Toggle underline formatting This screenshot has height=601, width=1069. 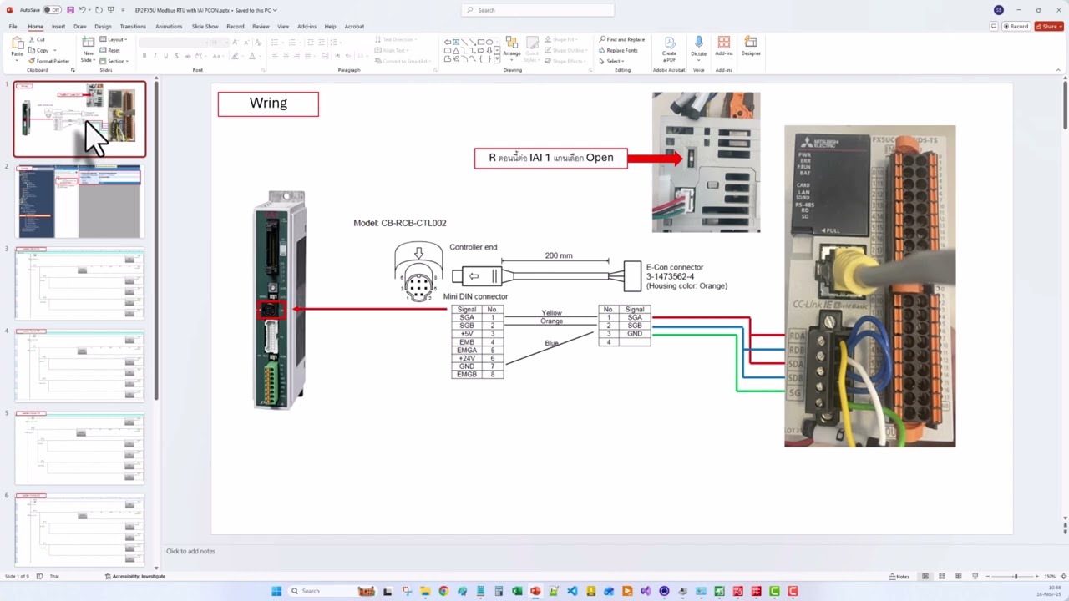(x=165, y=56)
